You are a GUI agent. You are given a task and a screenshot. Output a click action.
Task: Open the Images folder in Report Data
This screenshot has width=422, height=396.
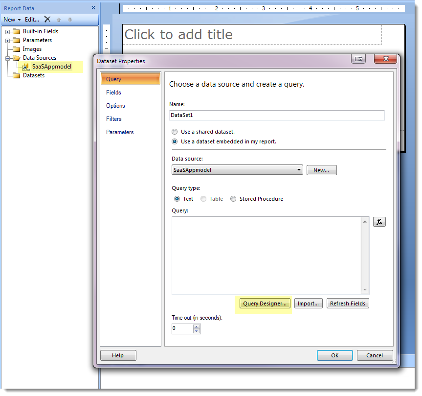point(16,48)
